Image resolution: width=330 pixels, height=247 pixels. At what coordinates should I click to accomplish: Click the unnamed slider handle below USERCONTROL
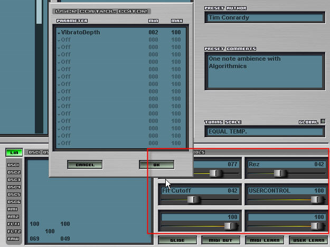point(317,226)
